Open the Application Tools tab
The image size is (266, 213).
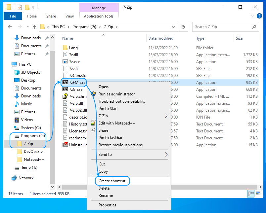[99, 16]
